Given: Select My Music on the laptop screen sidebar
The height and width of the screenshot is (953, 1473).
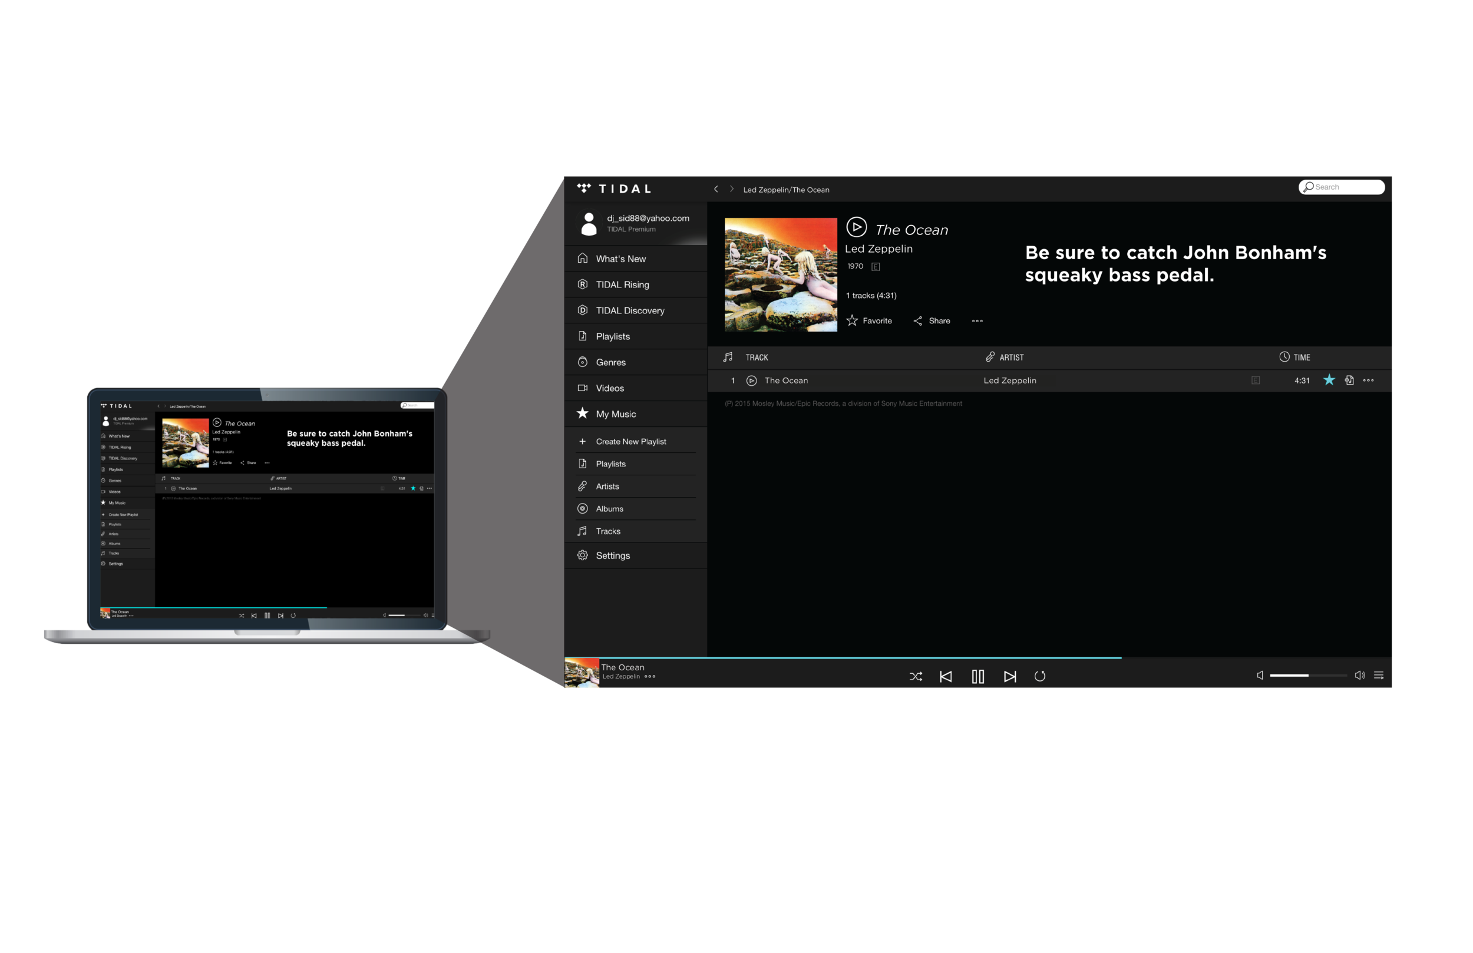Looking at the screenshot, I should tap(127, 503).
